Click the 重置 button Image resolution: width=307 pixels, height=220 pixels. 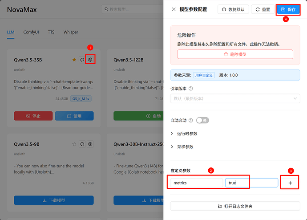point(263,9)
